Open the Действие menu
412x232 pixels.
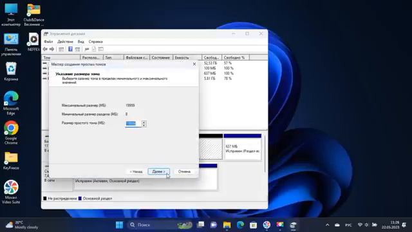tap(65, 41)
